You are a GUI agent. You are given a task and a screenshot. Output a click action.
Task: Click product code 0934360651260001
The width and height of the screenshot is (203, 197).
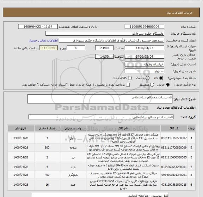pyautogui.click(x=174, y=167)
